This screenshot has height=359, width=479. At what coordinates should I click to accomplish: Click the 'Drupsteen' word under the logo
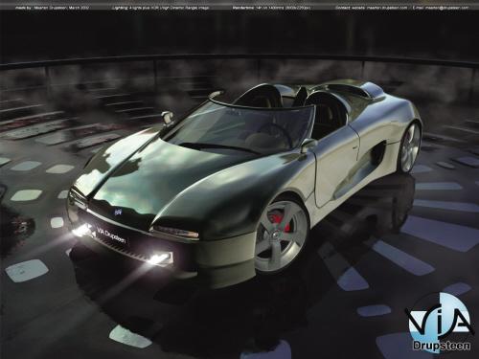442,346
